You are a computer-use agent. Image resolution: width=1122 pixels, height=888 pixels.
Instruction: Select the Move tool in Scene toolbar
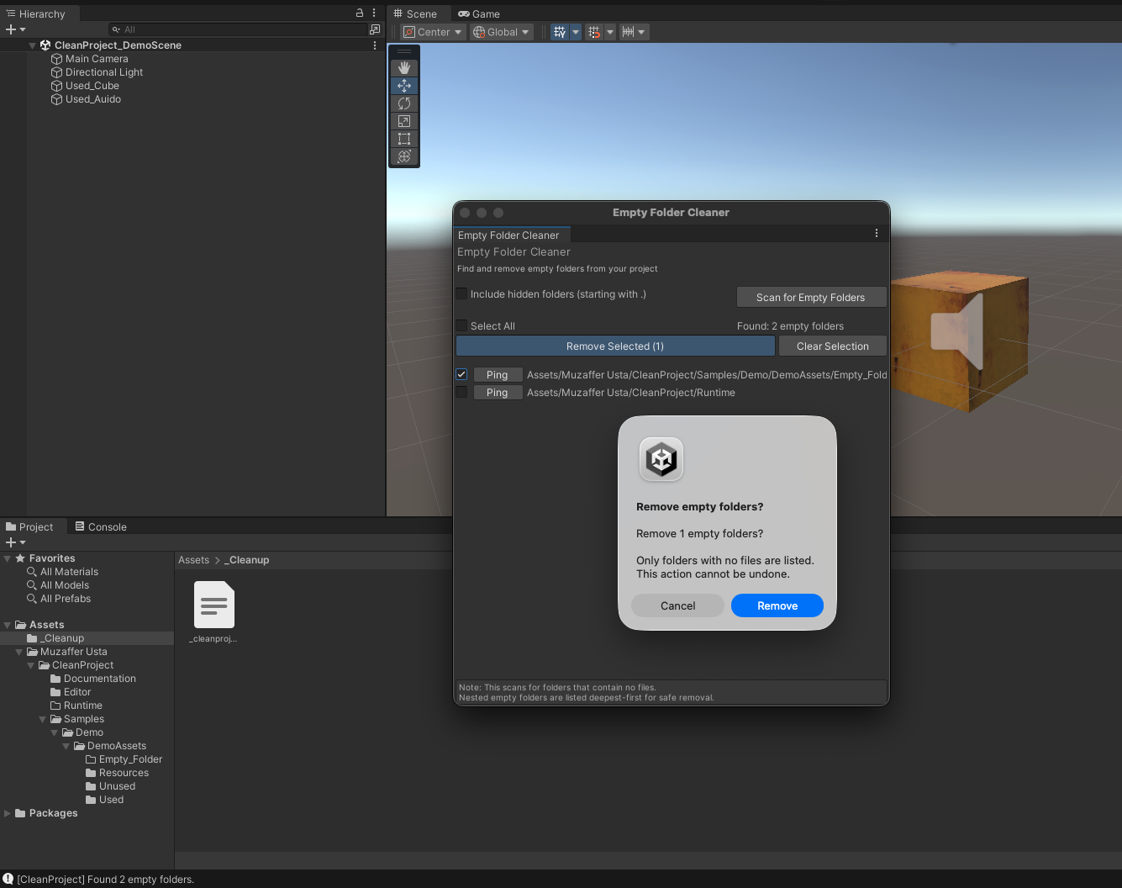tap(404, 86)
